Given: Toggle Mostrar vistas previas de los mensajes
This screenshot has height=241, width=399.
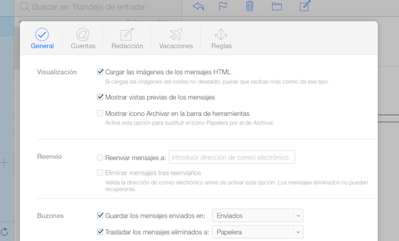Looking at the screenshot, I should (100, 97).
